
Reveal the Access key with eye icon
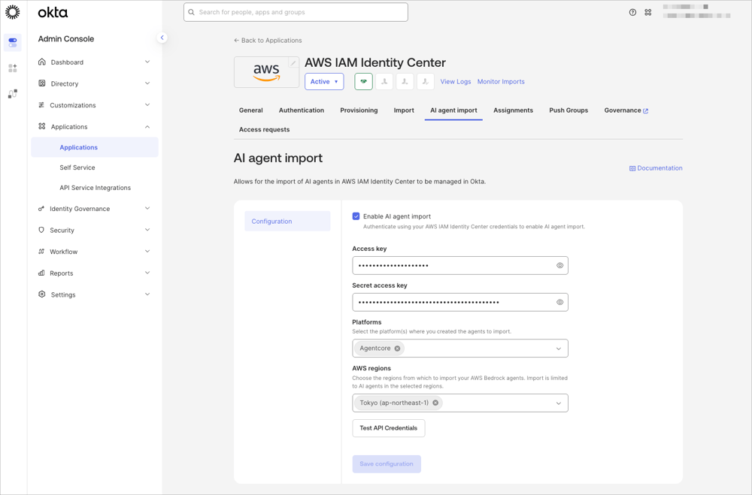pos(559,265)
